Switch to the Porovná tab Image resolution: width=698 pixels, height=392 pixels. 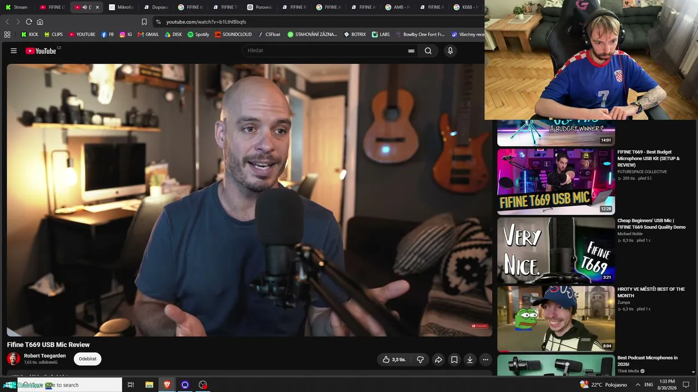tap(260, 7)
